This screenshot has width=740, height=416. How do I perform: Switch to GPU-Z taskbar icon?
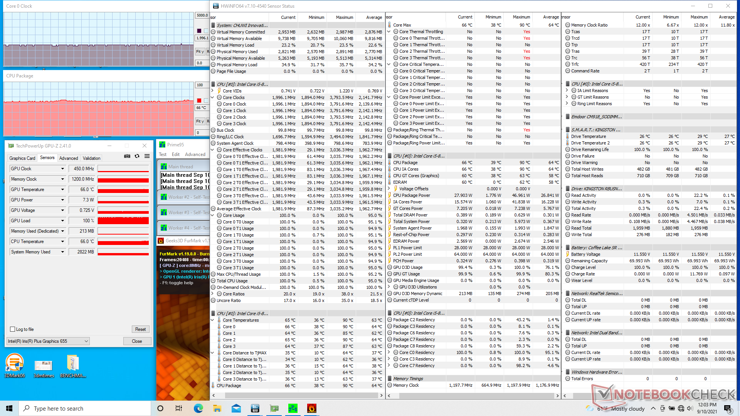[274, 408]
